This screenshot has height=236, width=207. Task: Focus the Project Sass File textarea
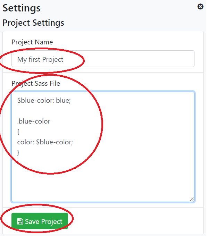click(x=103, y=146)
